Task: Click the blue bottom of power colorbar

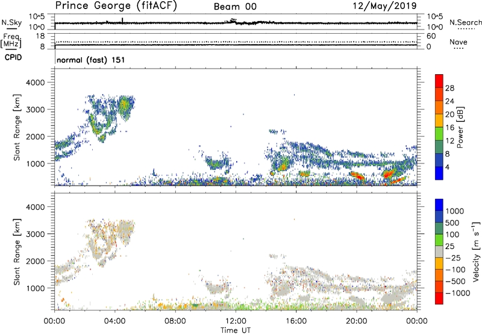Action: (439, 173)
